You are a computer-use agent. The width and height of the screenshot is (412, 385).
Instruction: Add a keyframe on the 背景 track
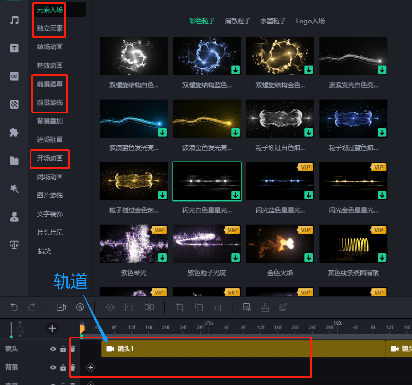click(x=91, y=367)
